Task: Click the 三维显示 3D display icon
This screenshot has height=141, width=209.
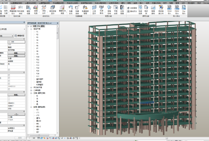Action: coord(94,10)
